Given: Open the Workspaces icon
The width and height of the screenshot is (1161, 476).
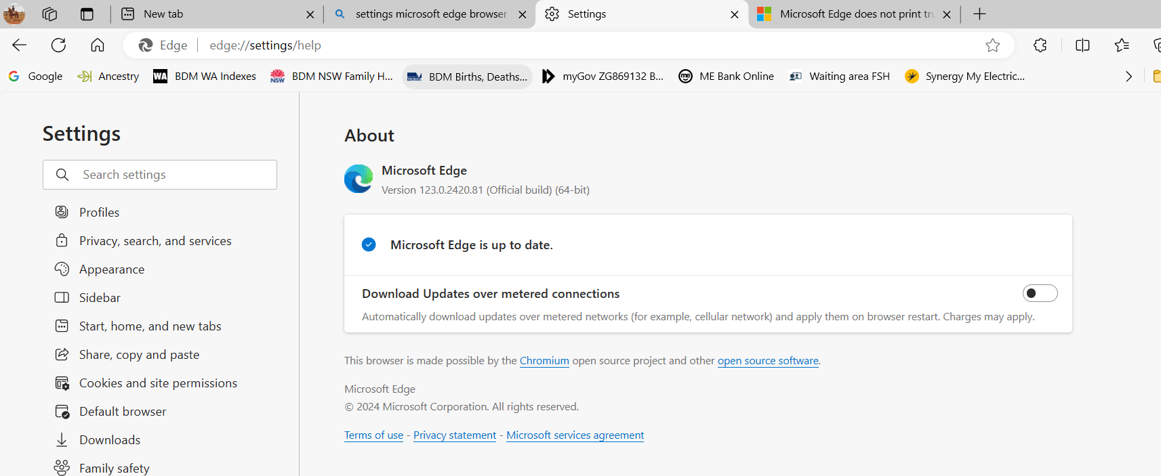Looking at the screenshot, I should point(49,14).
